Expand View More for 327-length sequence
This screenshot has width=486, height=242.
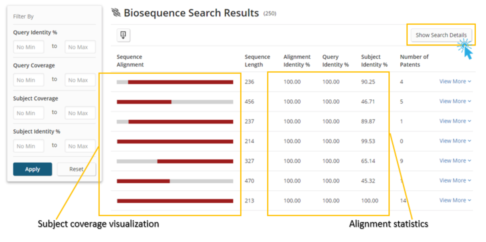pyautogui.click(x=455, y=161)
